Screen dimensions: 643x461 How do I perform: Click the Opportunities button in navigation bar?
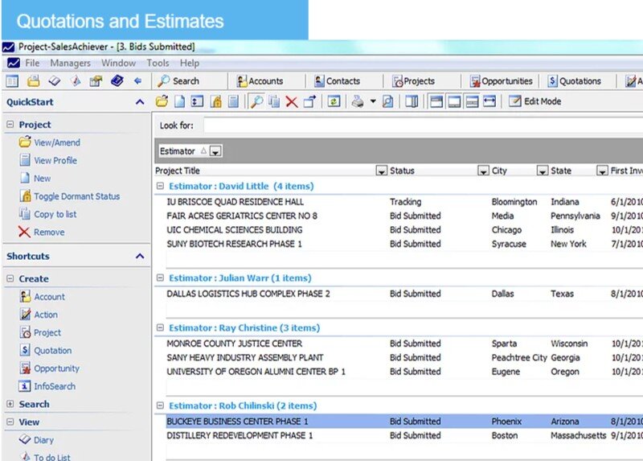click(x=501, y=81)
